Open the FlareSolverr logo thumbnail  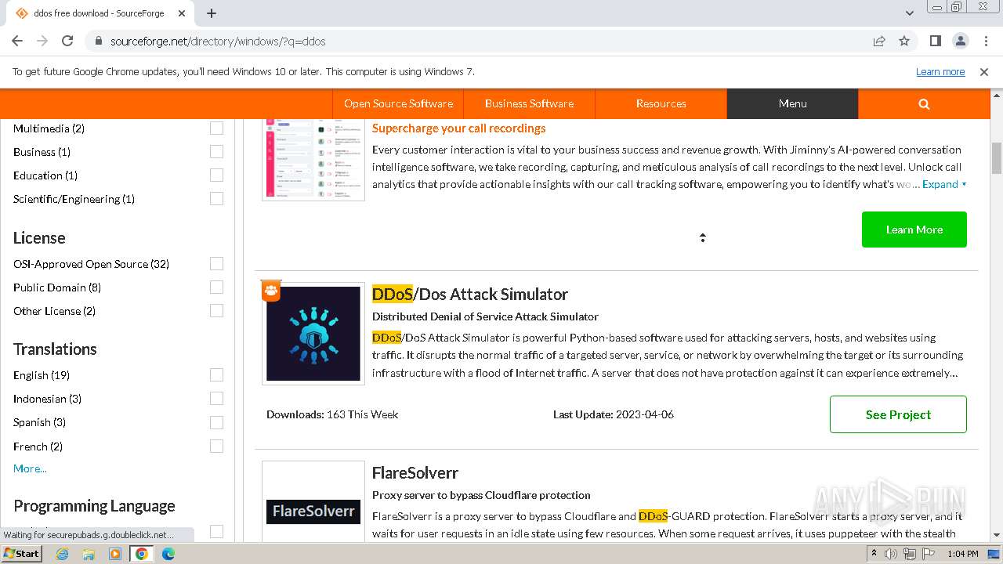[313, 502]
